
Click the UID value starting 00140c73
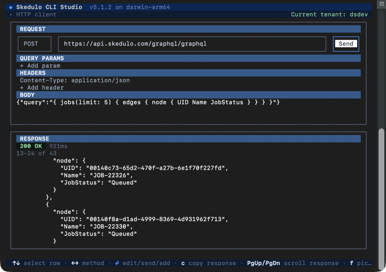coord(155,168)
